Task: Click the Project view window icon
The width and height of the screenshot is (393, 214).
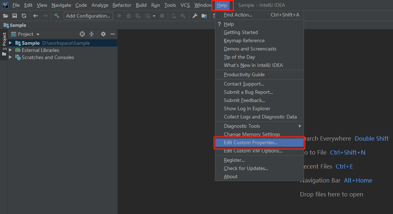Action: (14, 34)
